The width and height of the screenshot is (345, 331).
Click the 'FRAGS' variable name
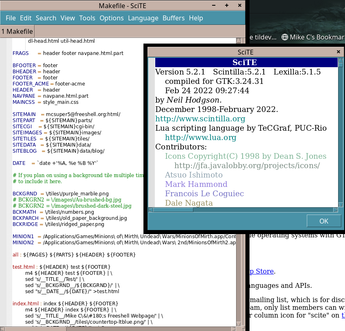pyautogui.click(x=21, y=53)
